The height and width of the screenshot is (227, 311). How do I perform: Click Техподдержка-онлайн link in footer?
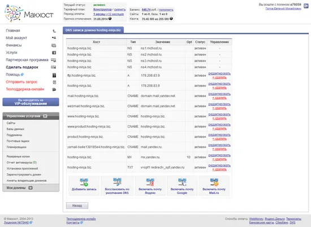81,219
